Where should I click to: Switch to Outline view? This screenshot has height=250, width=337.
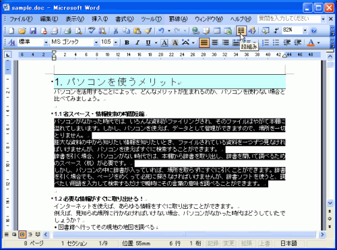[30, 235]
